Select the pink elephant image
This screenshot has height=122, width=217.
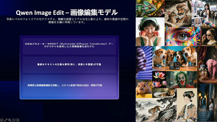207,65
